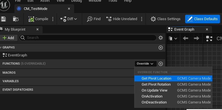
Task: Open Compile options three-dot menu
Action: (x=53, y=19)
